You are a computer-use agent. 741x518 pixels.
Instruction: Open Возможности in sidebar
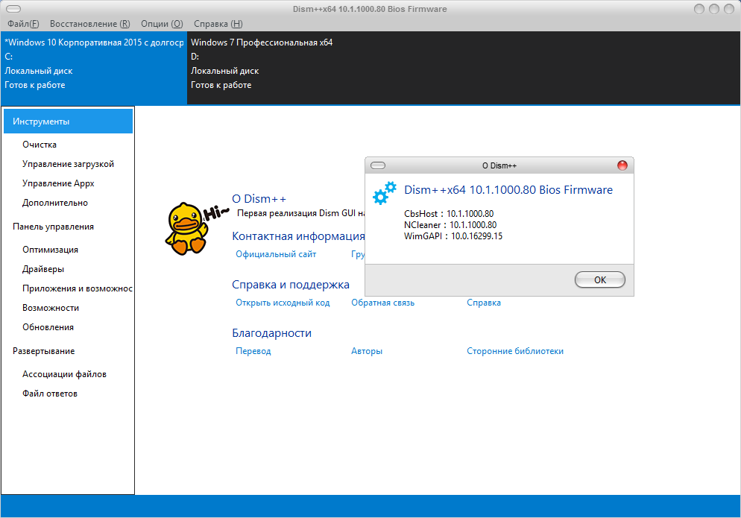coord(51,308)
